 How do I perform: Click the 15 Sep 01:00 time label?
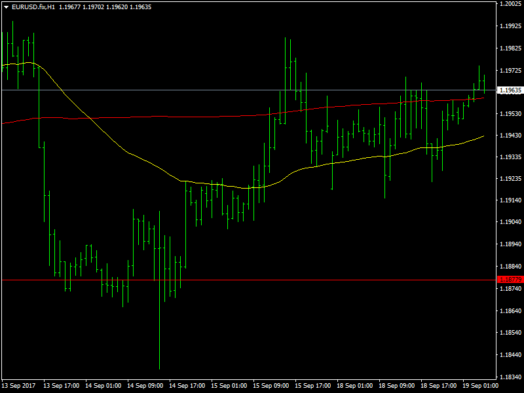[229, 386]
